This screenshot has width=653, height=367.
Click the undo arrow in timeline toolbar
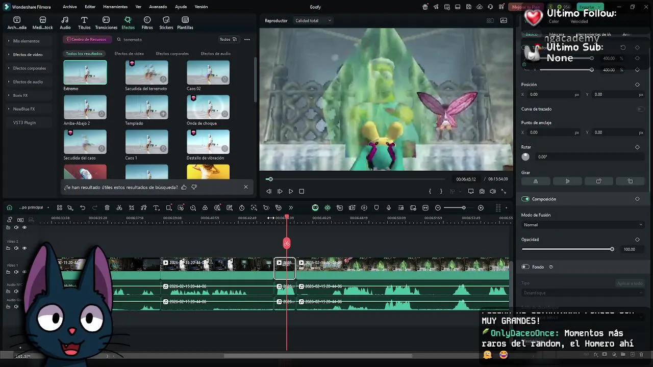coord(83,208)
